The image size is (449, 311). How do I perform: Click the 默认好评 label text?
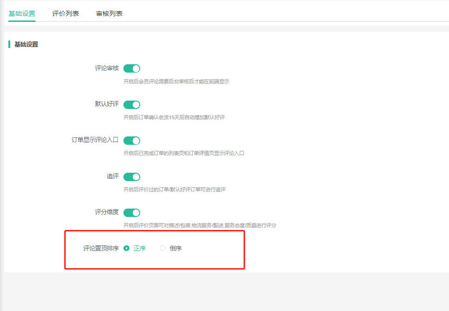coord(107,104)
